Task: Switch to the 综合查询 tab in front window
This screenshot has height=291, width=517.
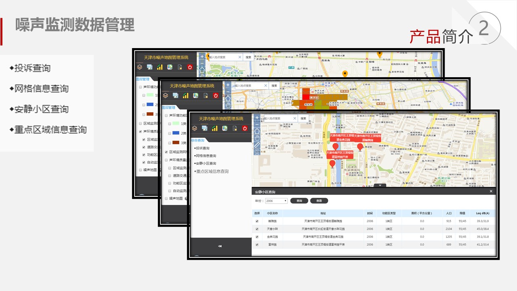Action: click(198, 140)
